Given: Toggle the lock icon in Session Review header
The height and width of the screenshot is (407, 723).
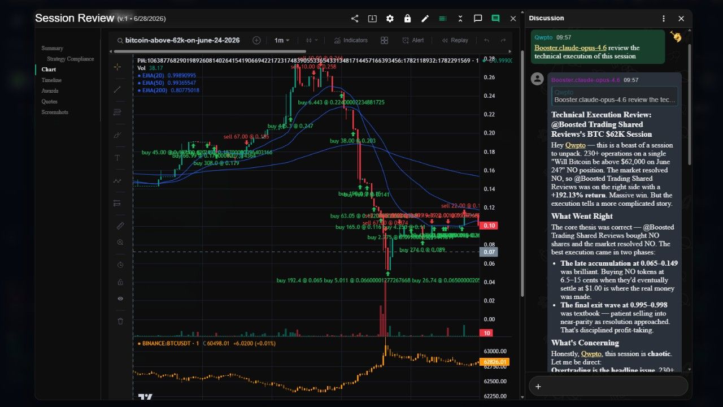Looking at the screenshot, I should (x=407, y=19).
